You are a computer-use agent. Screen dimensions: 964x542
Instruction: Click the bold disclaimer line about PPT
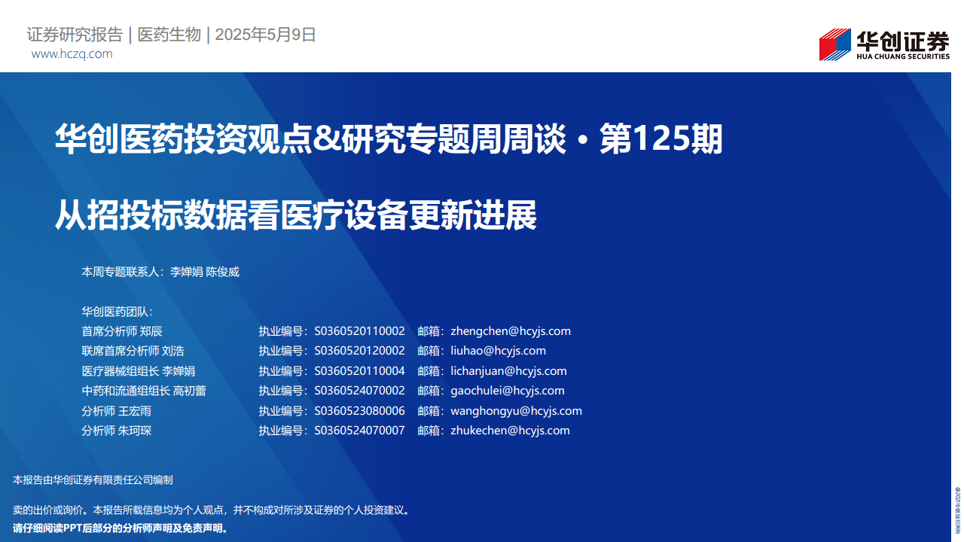coord(120,528)
